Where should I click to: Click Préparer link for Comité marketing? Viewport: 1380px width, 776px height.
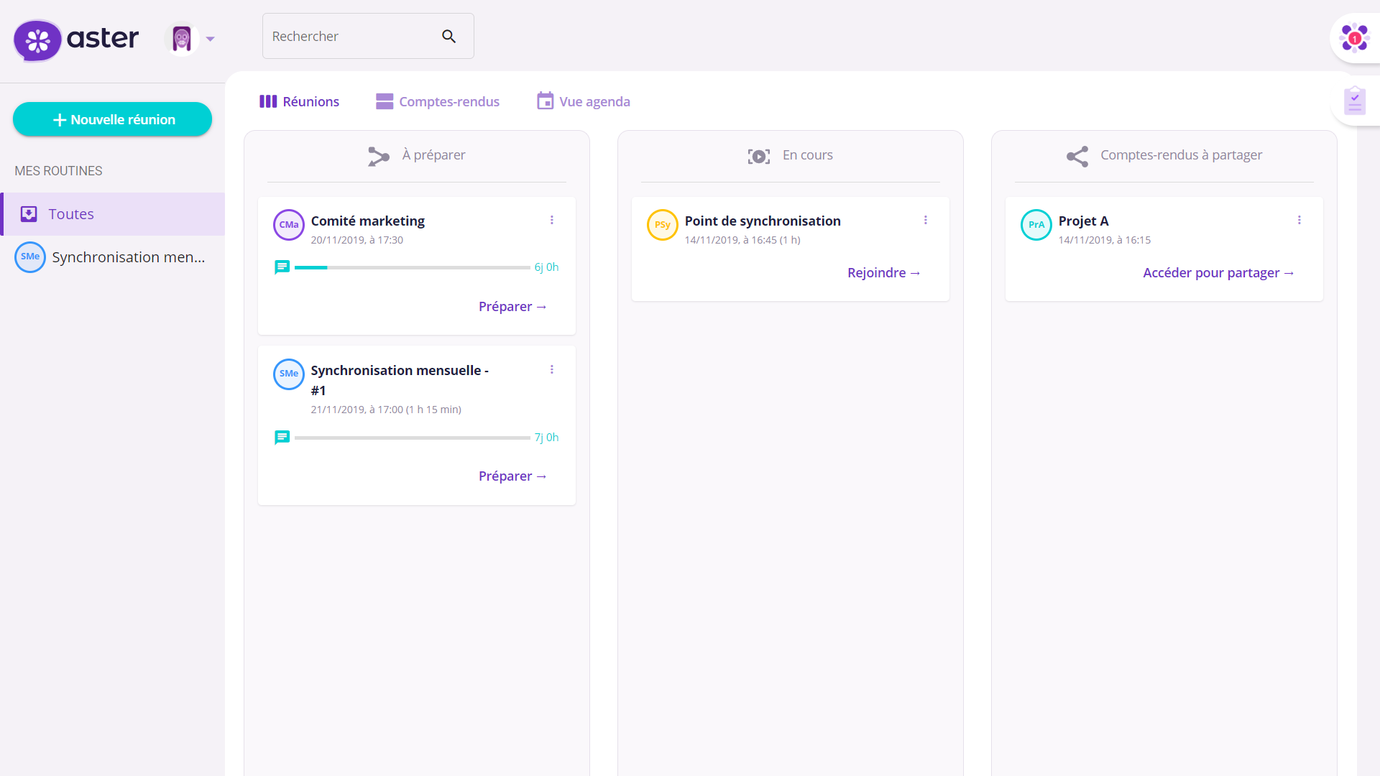pyautogui.click(x=512, y=305)
